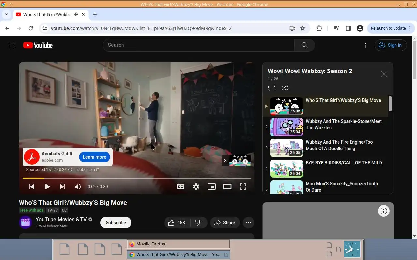Toggle Chrome side panel
Image resolution: width=417 pixels, height=260 pixels.
tap(348, 28)
